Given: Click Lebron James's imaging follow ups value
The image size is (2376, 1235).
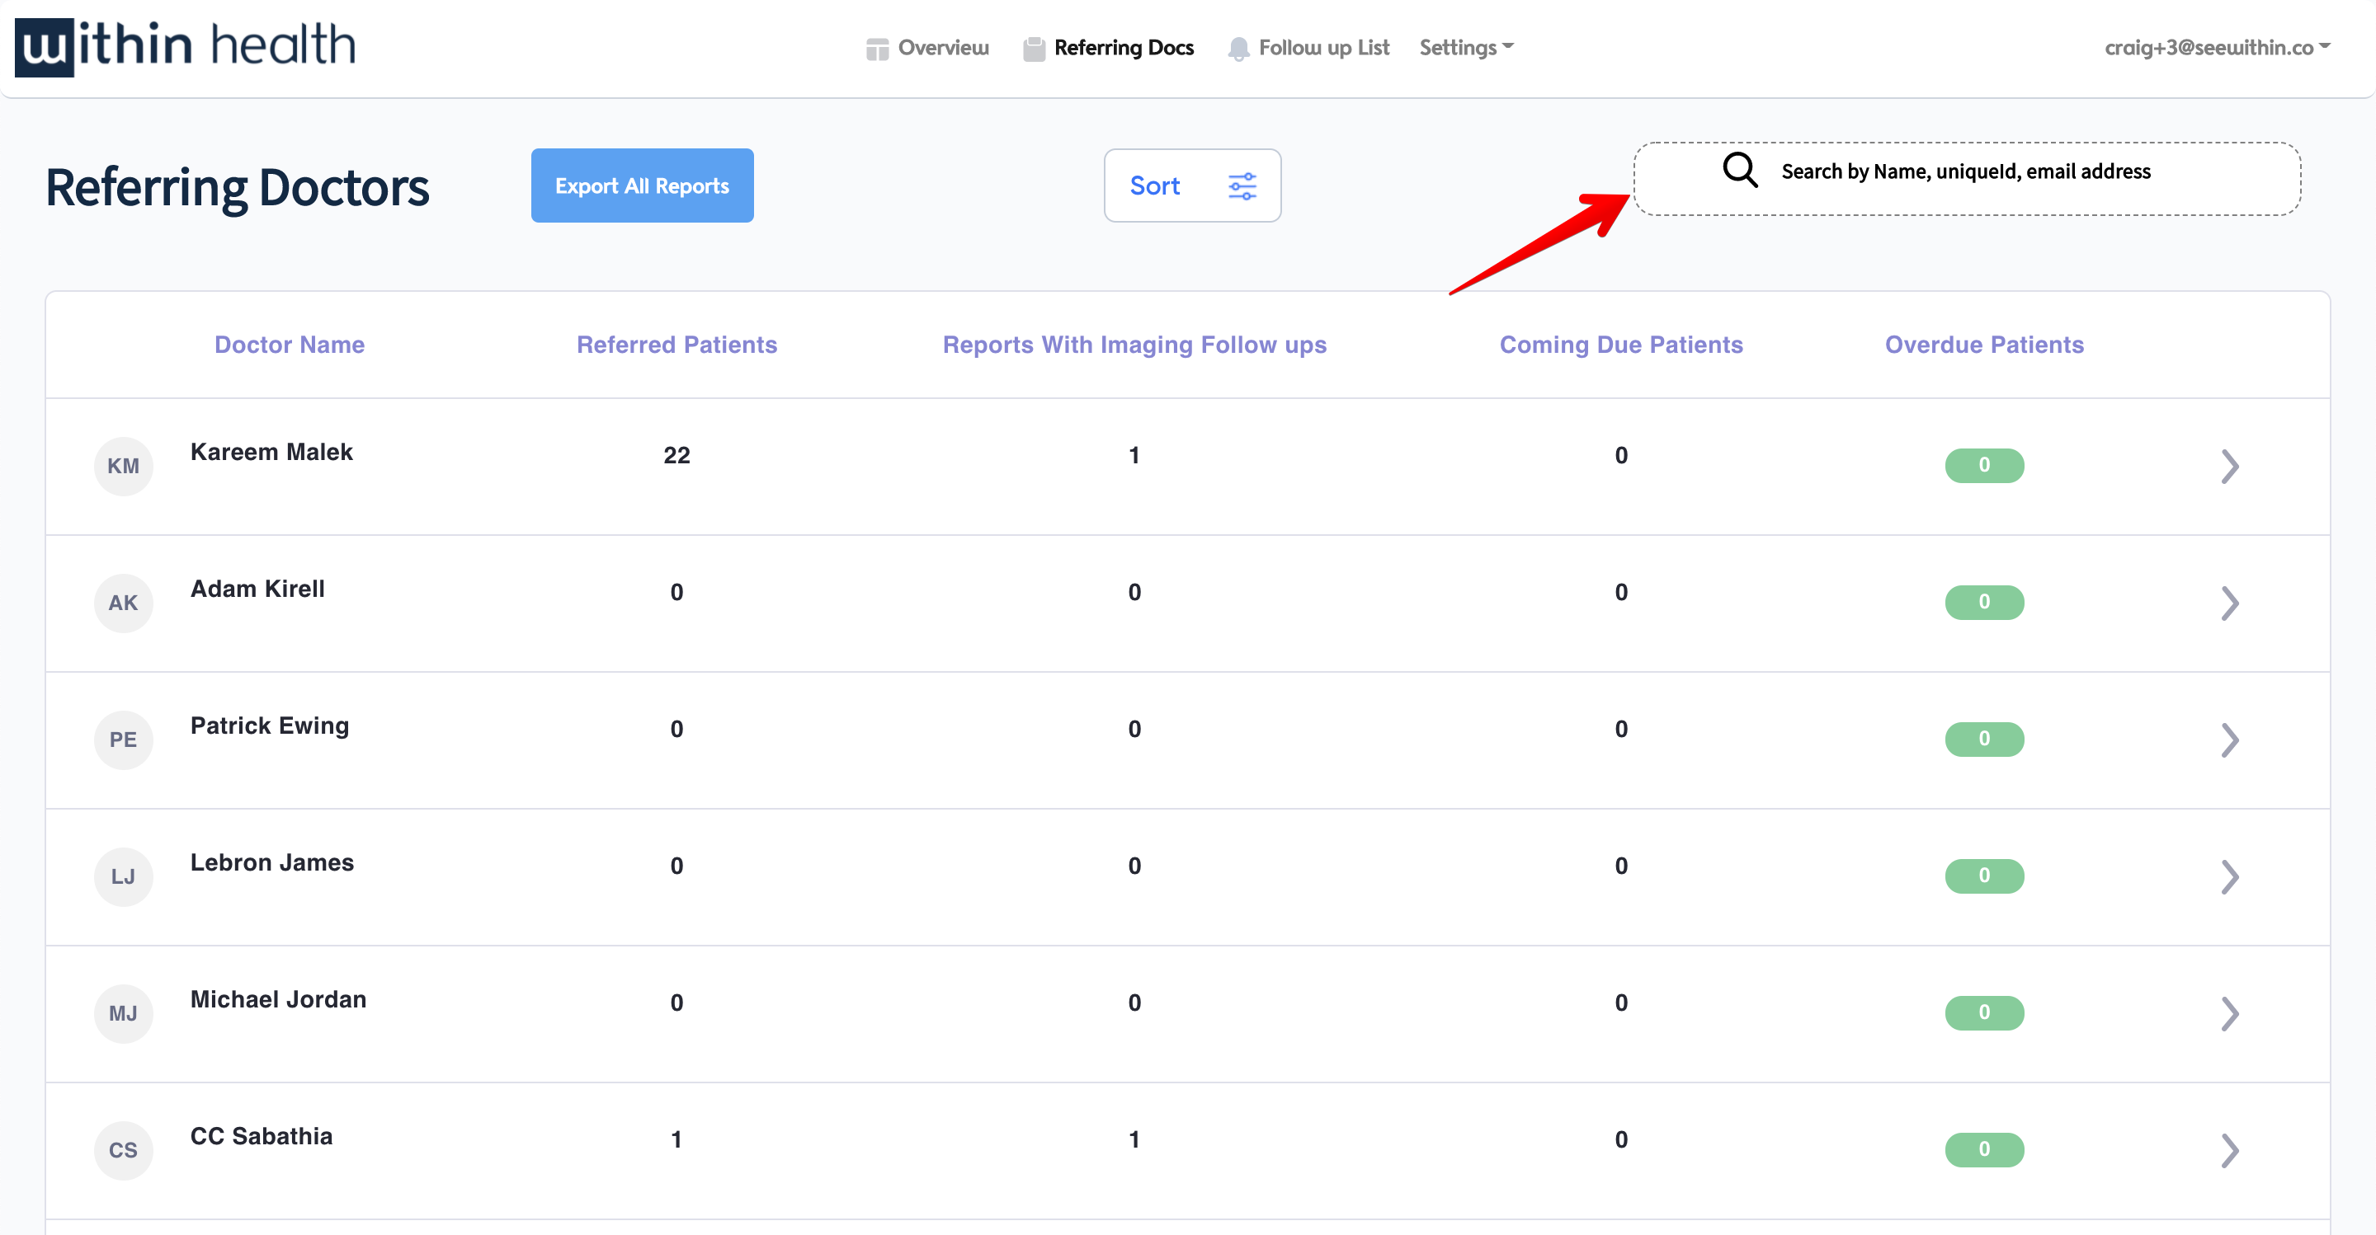Looking at the screenshot, I should (1134, 866).
